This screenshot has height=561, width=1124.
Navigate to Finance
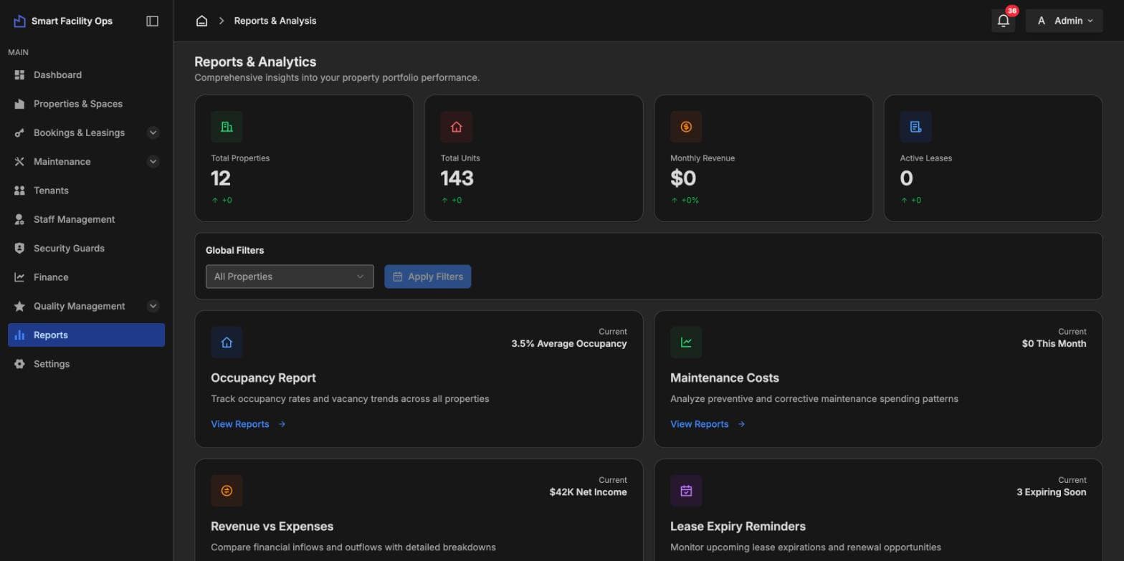click(x=86, y=277)
